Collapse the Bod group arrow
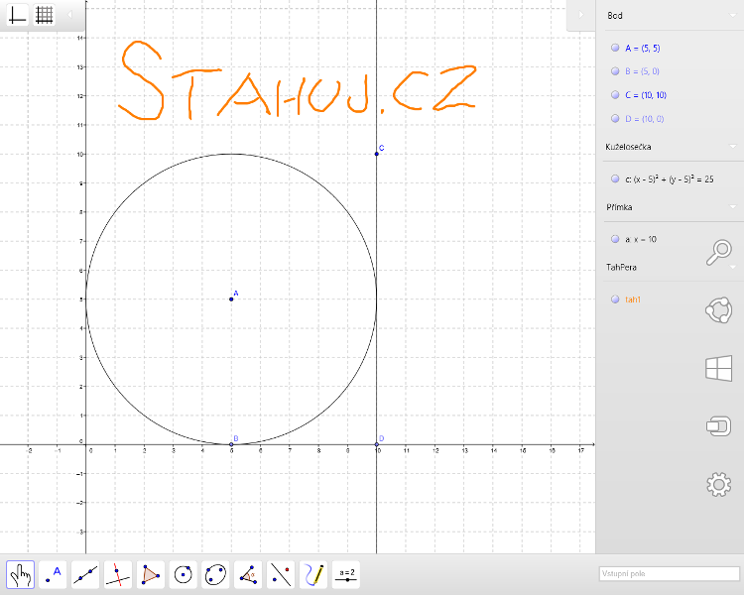Screen dimensions: 744x595 (733, 16)
